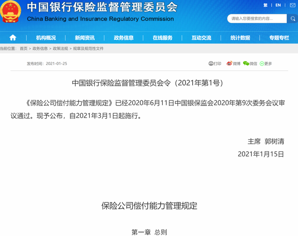Click the publish date 2021-01-25
This screenshot has height=236, width=298.
point(57,63)
